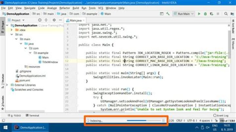Click the locate target icon in Project pane
Image resolution: width=236 pixels, height=132 pixels.
[40, 20]
